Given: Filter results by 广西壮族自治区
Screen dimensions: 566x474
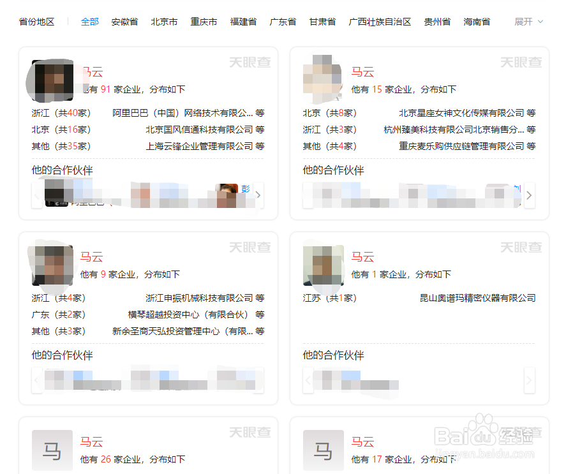Looking at the screenshot, I should (x=380, y=21).
